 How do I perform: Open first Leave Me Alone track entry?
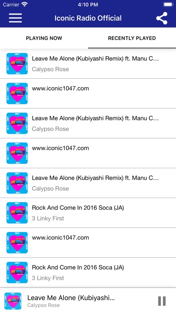88,64
